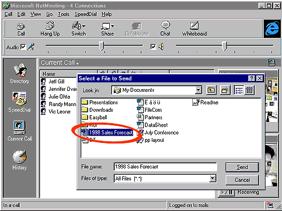
Task: Adjust the microphone volume slider
Action: point(102,46)
